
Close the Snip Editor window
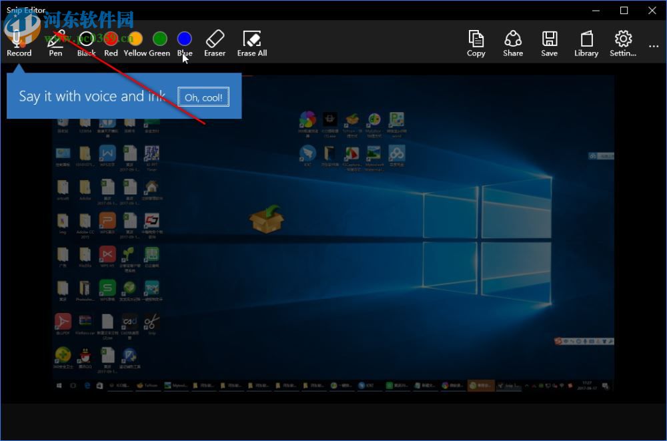click(x=652, y=10)
